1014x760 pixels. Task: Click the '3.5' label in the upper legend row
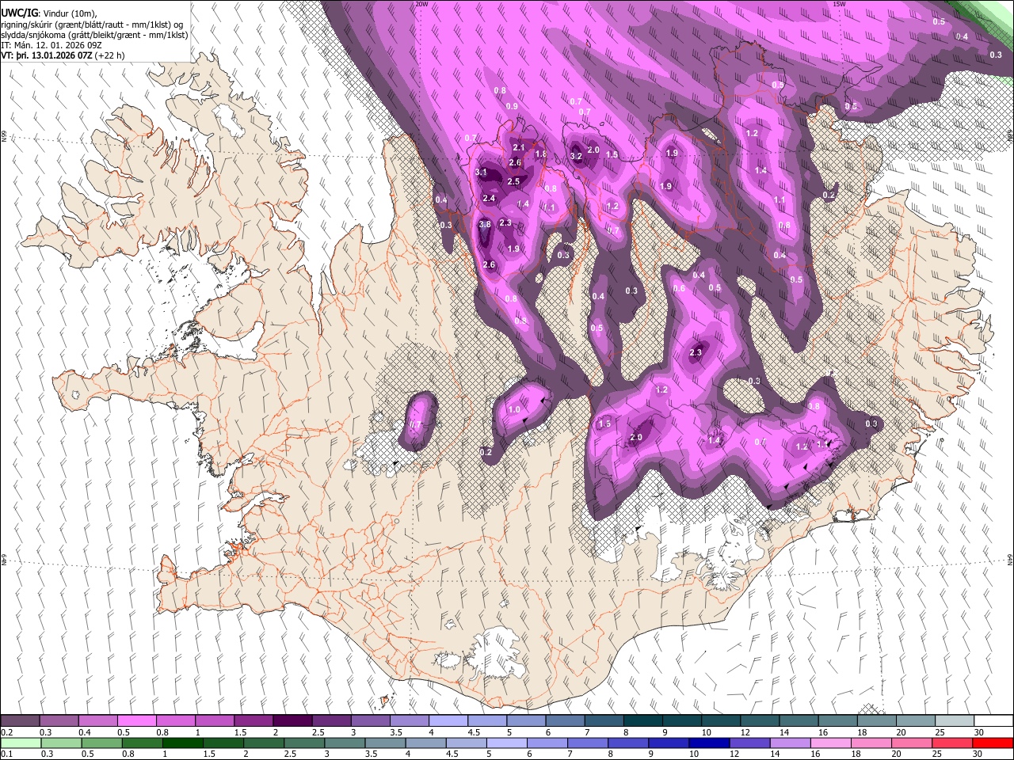pos(395,732)
